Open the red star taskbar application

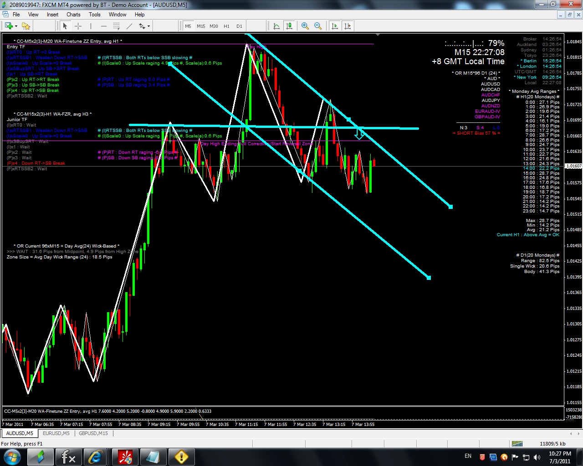[125, 456]
